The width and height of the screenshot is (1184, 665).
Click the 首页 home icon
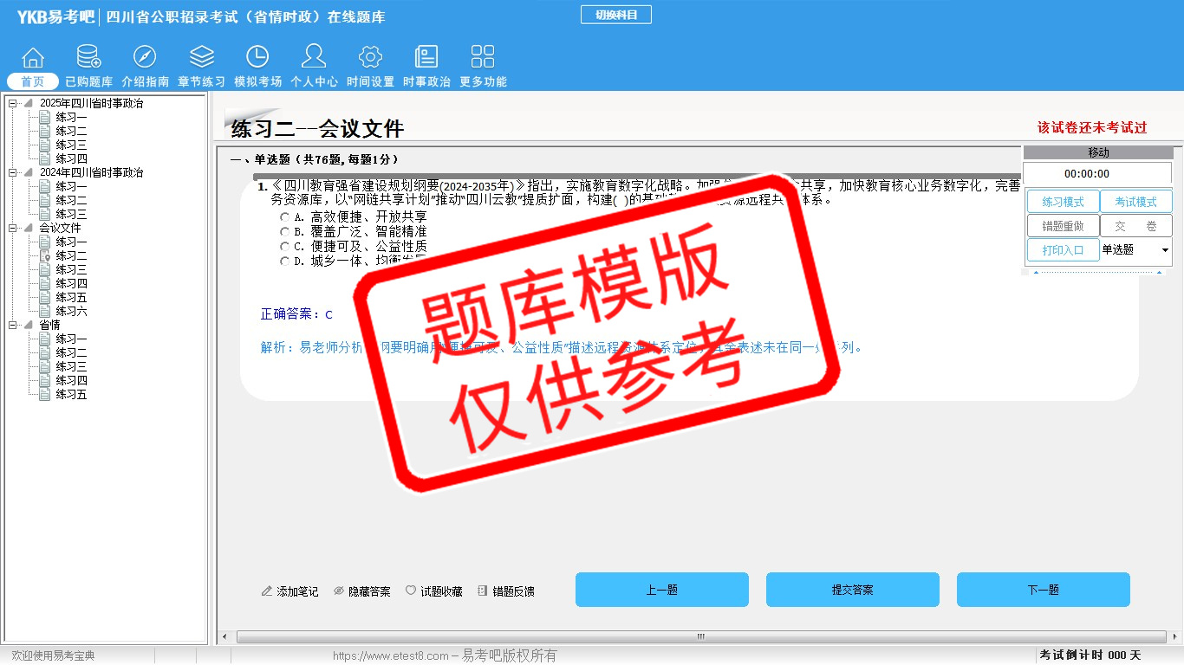point(33,57)
